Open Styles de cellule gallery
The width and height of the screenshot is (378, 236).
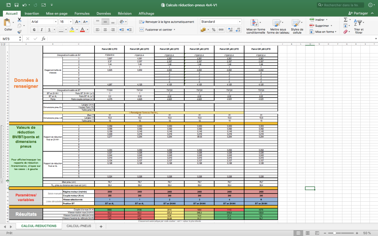297,26
